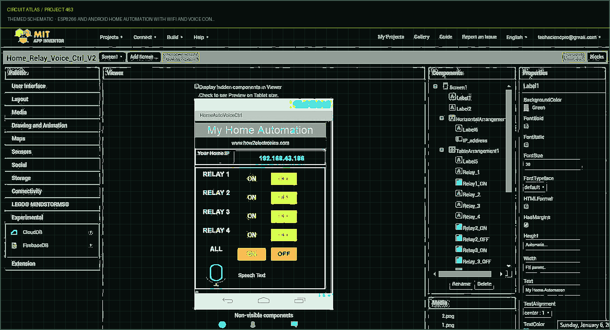Expand the User Interface palette section
This screenshot has width=610, height=330.
[53, 86]
